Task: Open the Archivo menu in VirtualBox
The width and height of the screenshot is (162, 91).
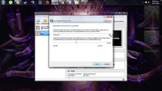Action: point(38,16)
